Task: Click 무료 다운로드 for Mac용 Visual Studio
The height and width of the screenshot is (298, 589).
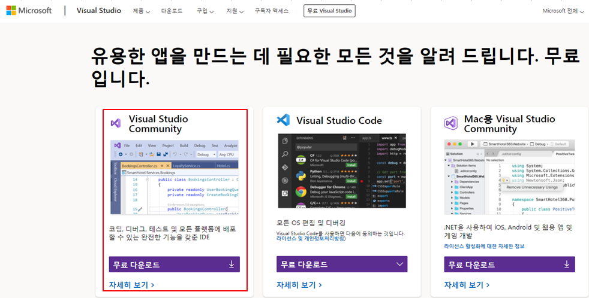Action: 509,264
